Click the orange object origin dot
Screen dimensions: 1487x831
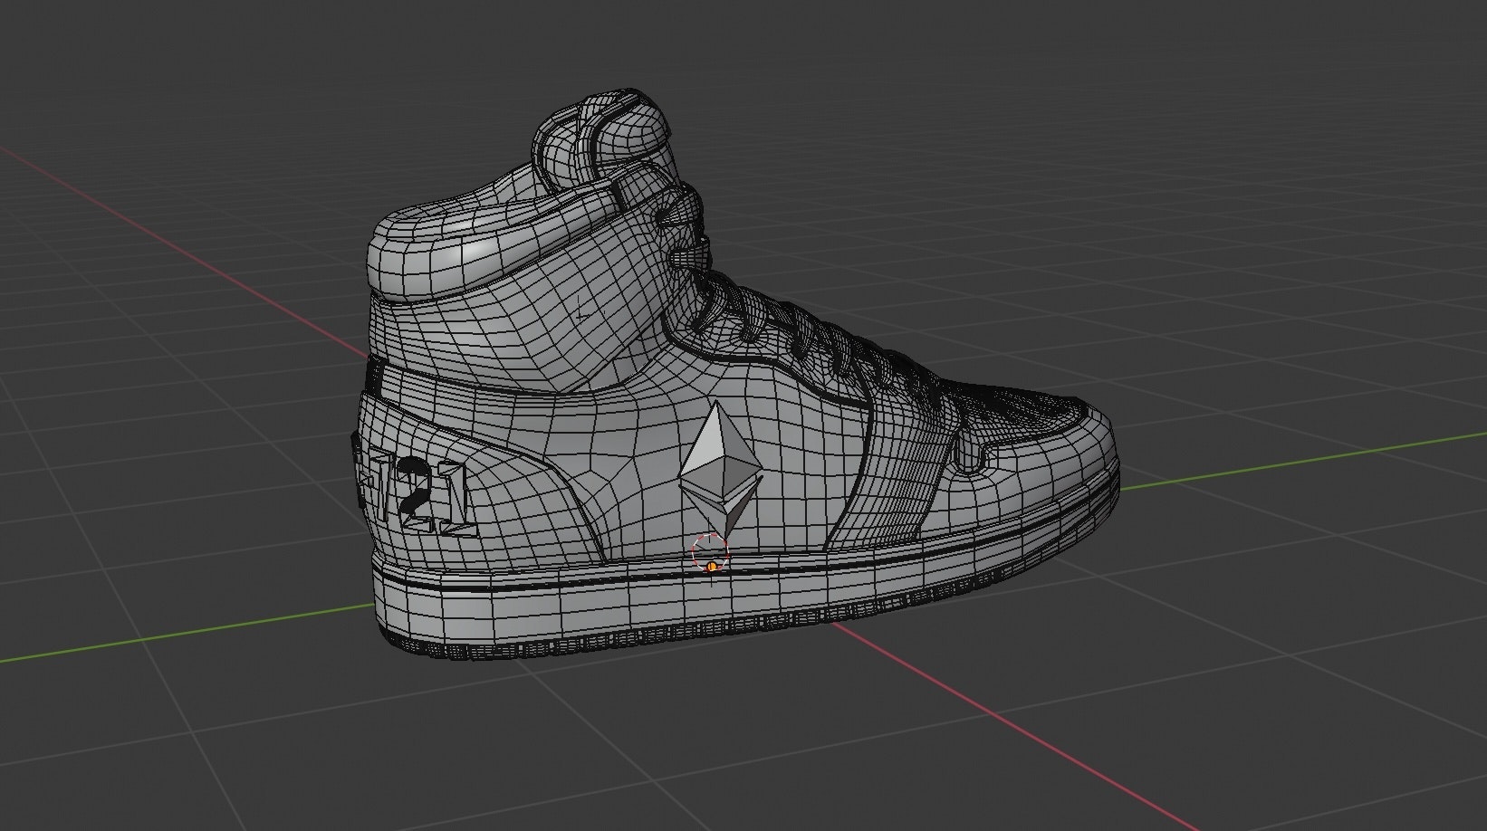[712, 567]
